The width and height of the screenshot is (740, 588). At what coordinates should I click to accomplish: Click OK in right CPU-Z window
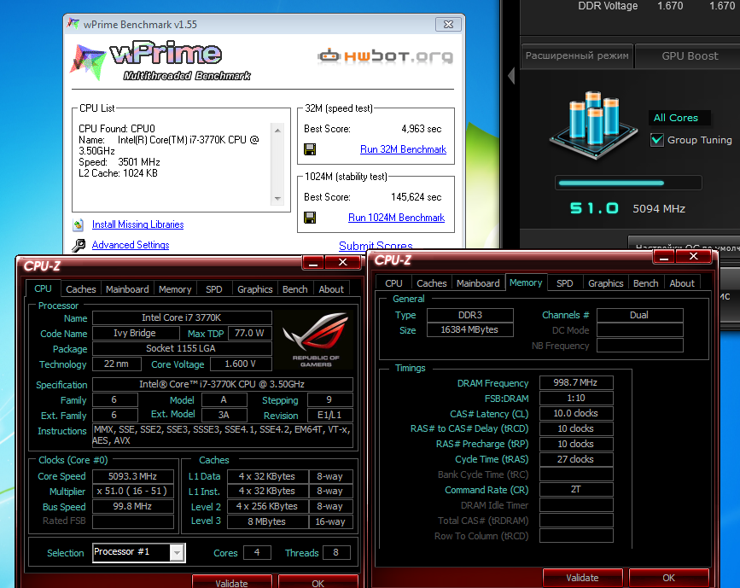669,578
